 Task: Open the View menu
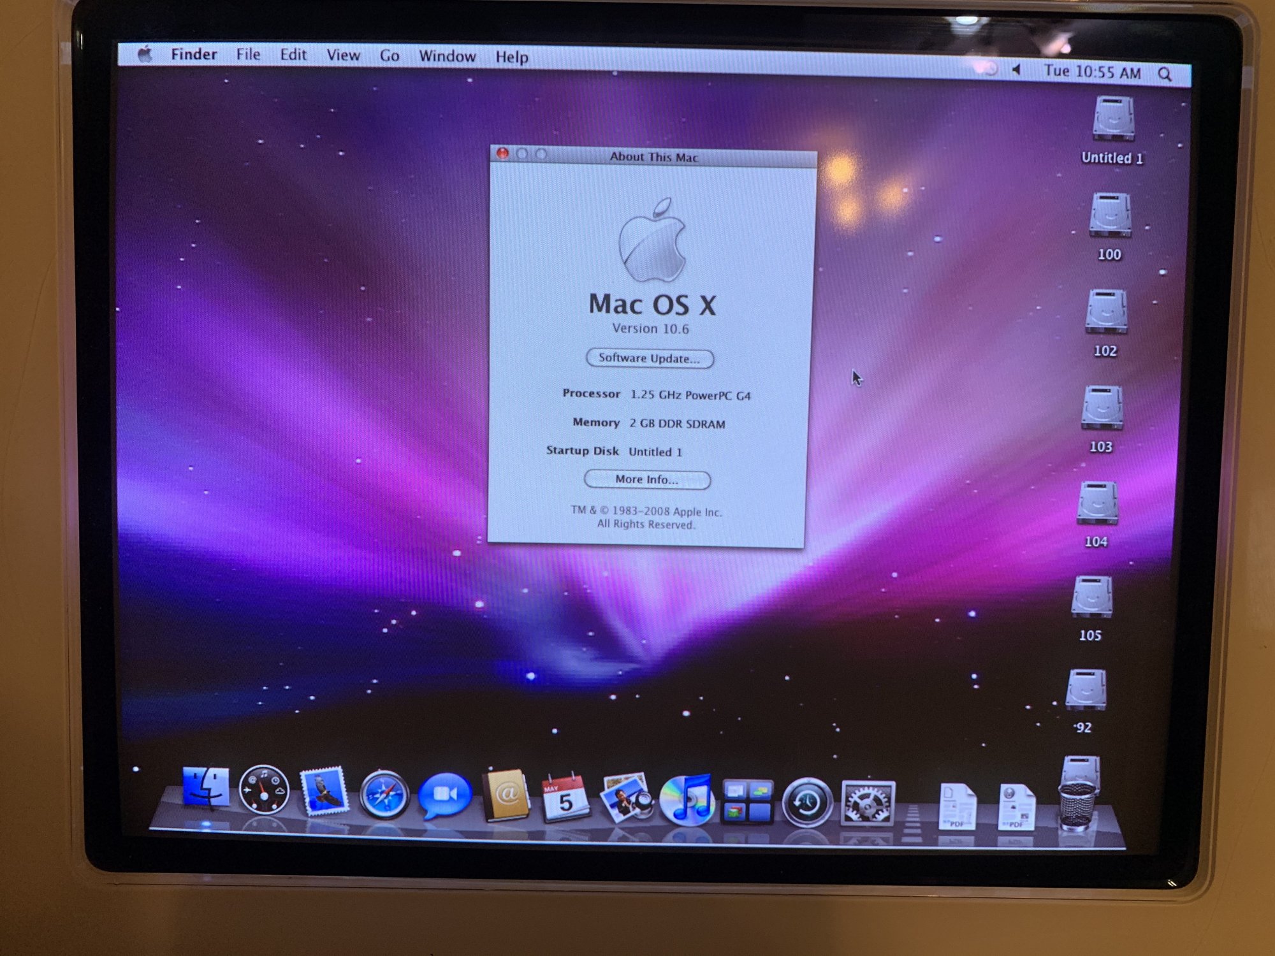343,56
